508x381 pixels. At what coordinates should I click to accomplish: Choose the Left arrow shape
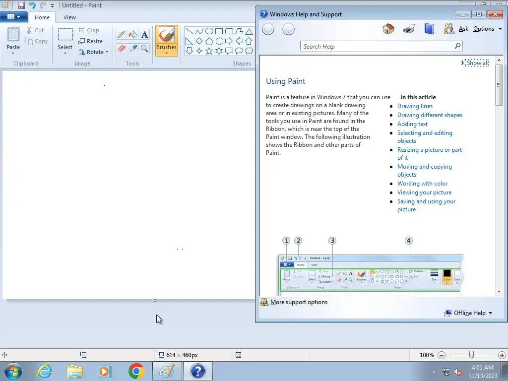click(239, 41)
